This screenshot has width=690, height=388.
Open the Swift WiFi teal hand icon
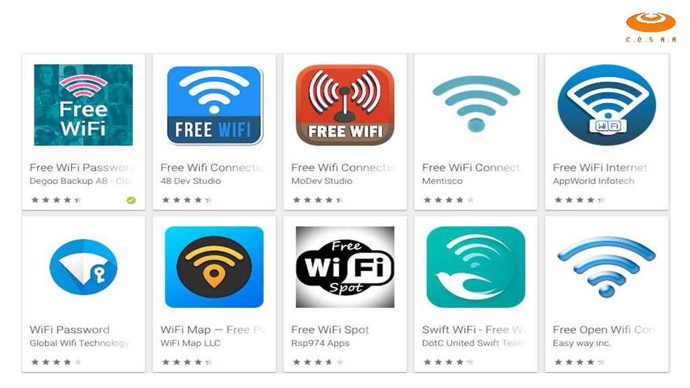click(476, 267)
